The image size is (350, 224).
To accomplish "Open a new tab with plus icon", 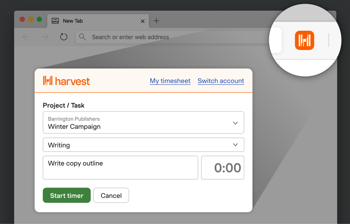I will click(x=157, y=21).
